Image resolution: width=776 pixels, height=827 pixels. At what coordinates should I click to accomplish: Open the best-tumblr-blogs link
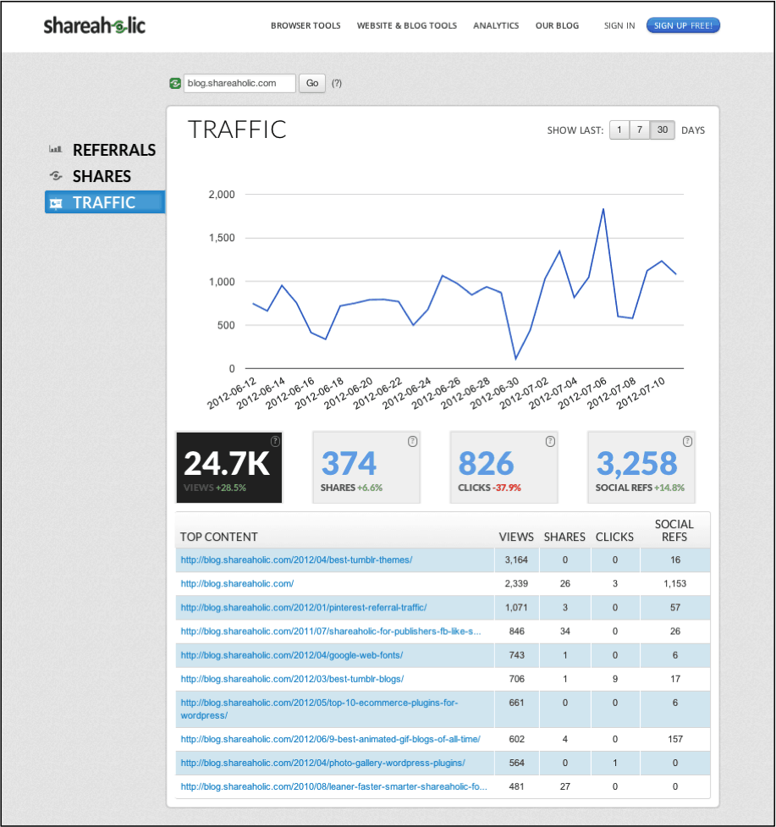coord(292,679)
